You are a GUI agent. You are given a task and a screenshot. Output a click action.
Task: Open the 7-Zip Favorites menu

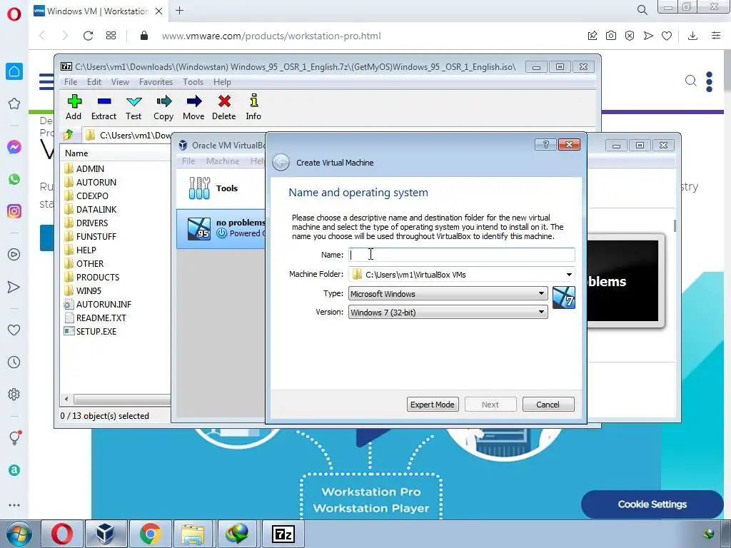[x=156, y=82]
